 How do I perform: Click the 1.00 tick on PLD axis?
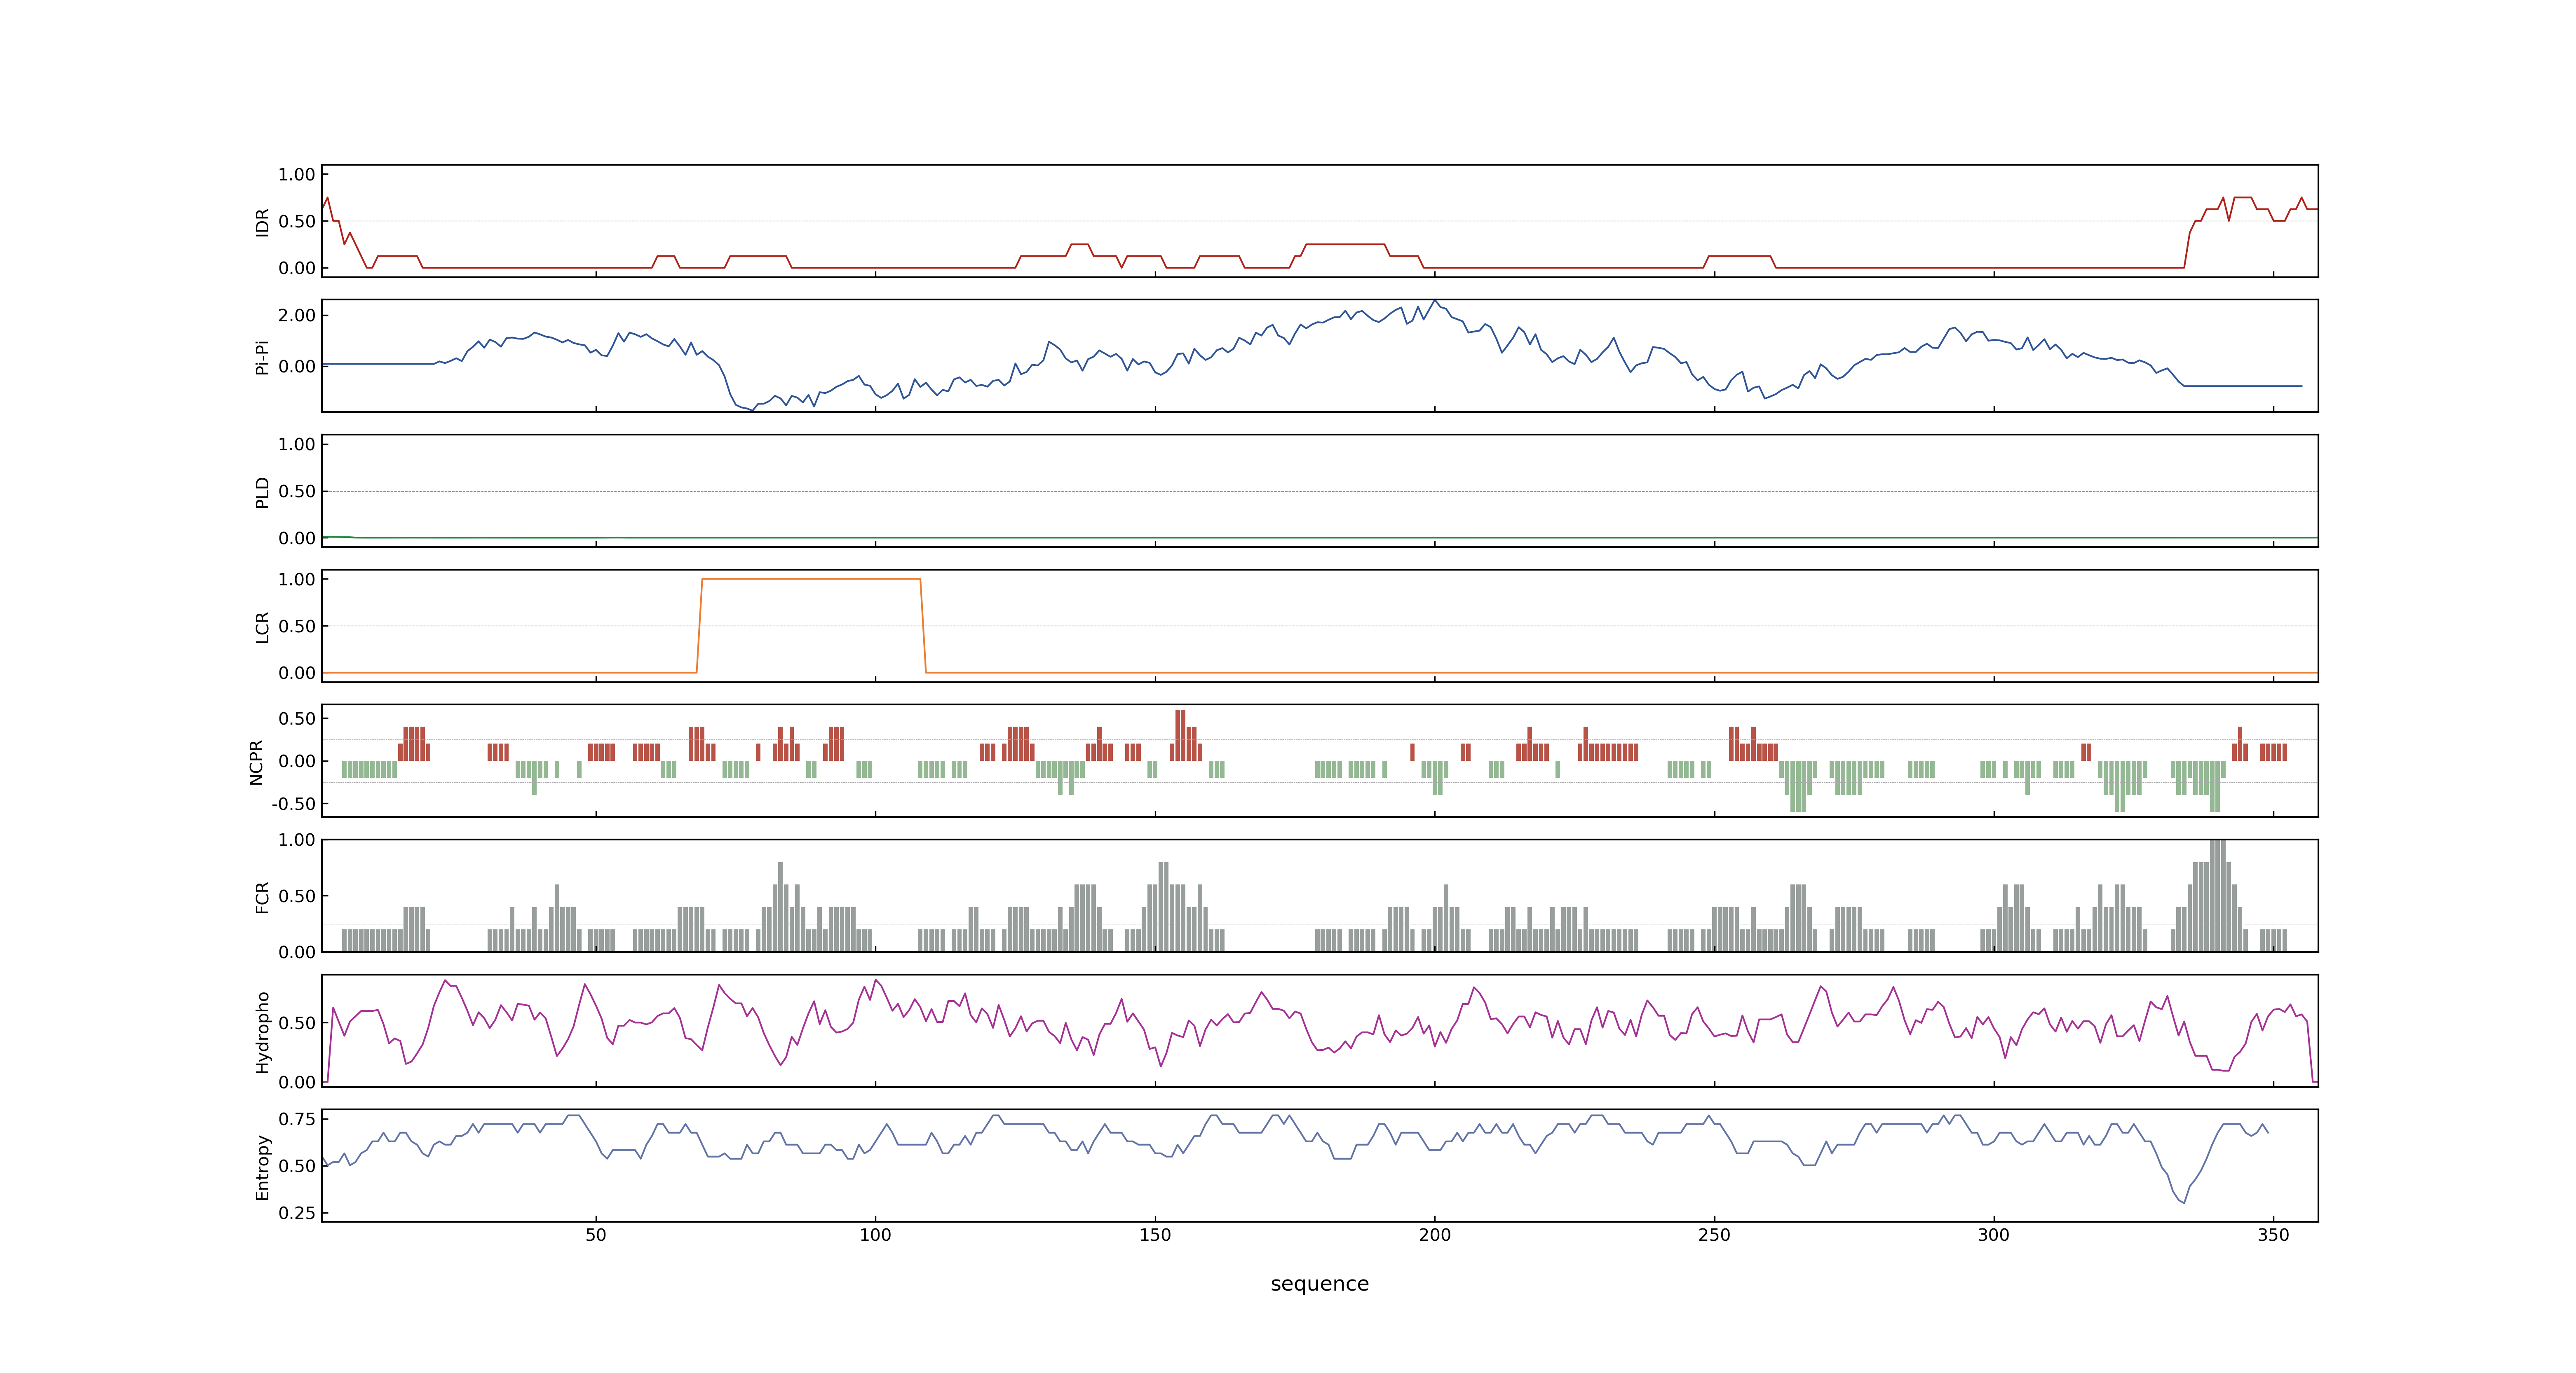(x=297, y=444)
